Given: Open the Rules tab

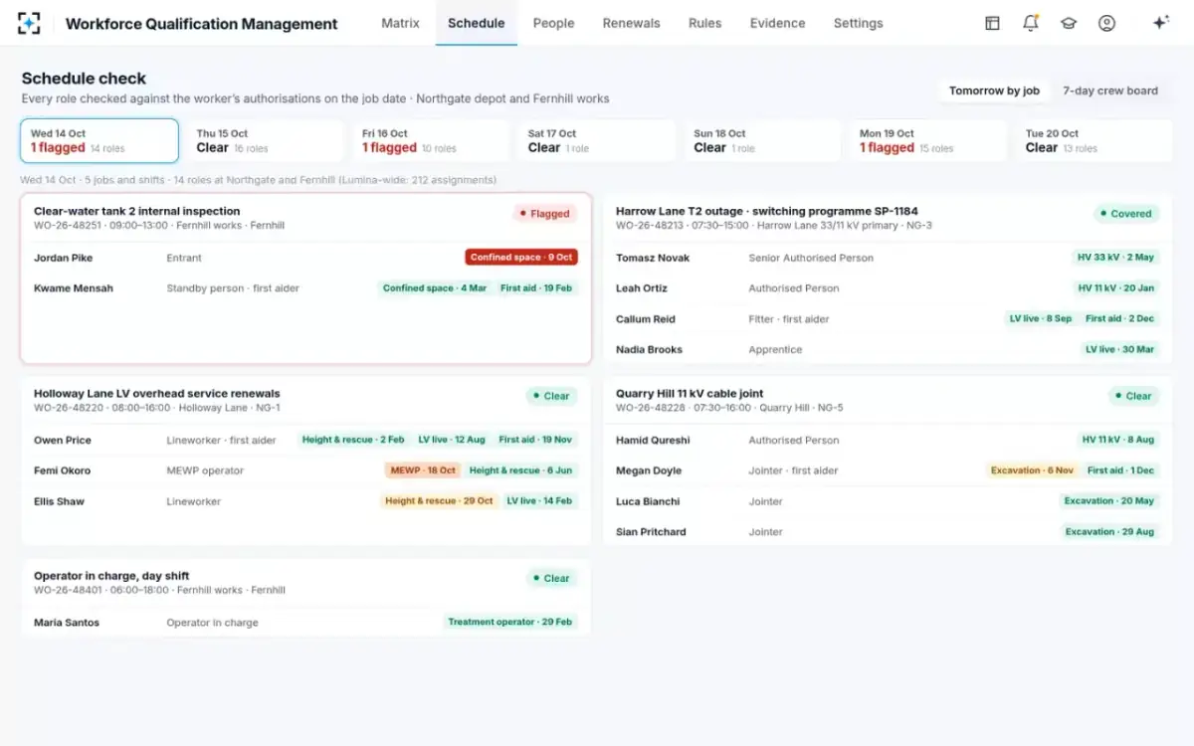Looking at the screenshot, I should [704, 23].
